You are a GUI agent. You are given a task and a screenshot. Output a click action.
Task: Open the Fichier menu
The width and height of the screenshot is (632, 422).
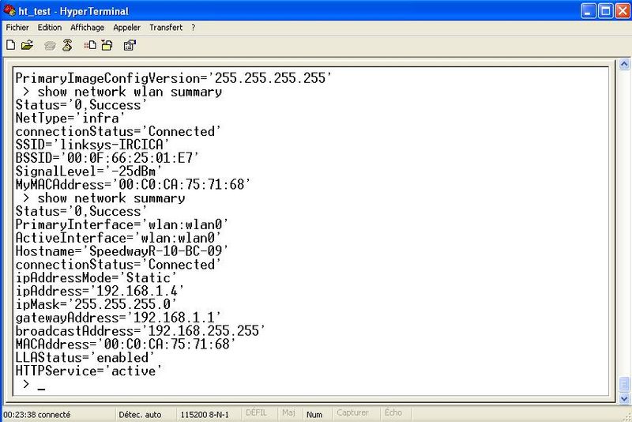tap(17, 27)
